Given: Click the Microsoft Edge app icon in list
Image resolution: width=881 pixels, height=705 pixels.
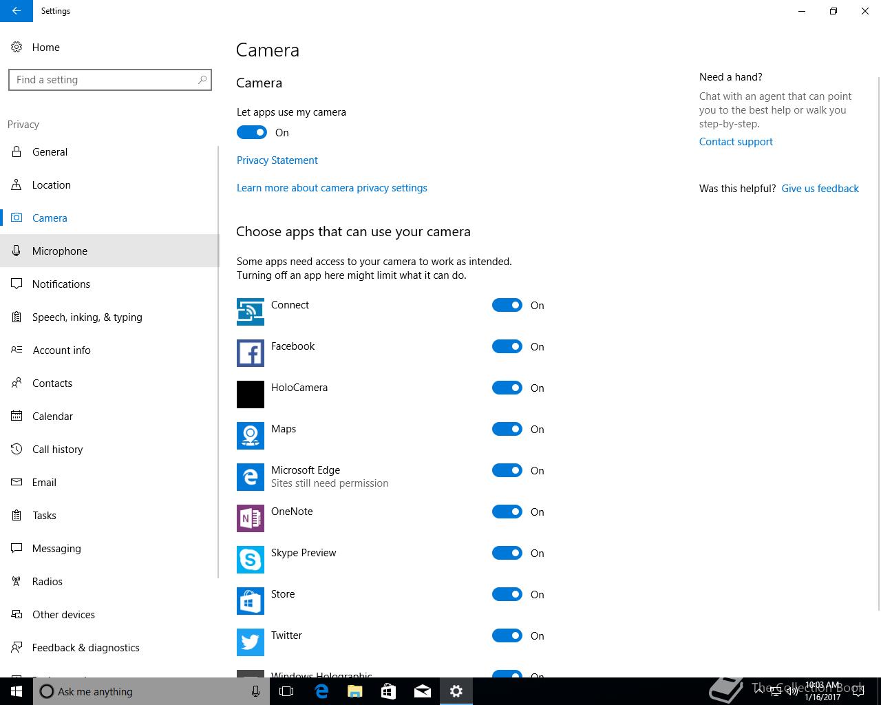Looking at the screenshot, I should (x=251, y=477).
